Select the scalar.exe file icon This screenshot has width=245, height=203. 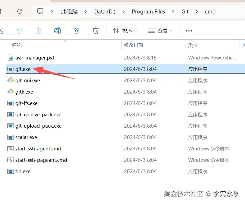pos(11,137)
